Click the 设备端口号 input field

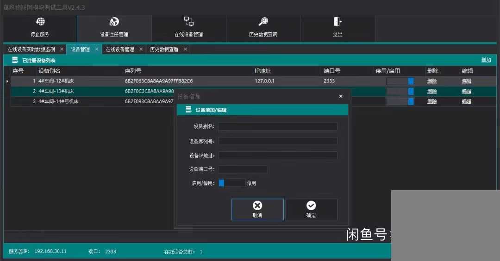coord(243,169)
